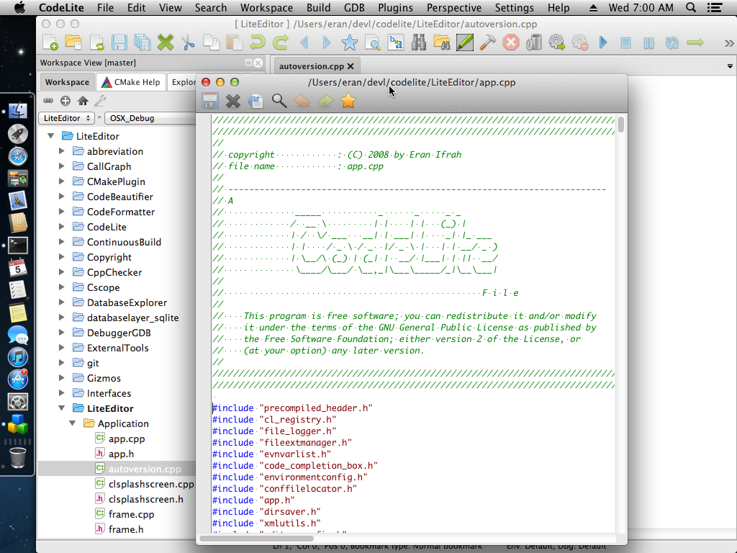Click the Save All icon

pos(143,42)
